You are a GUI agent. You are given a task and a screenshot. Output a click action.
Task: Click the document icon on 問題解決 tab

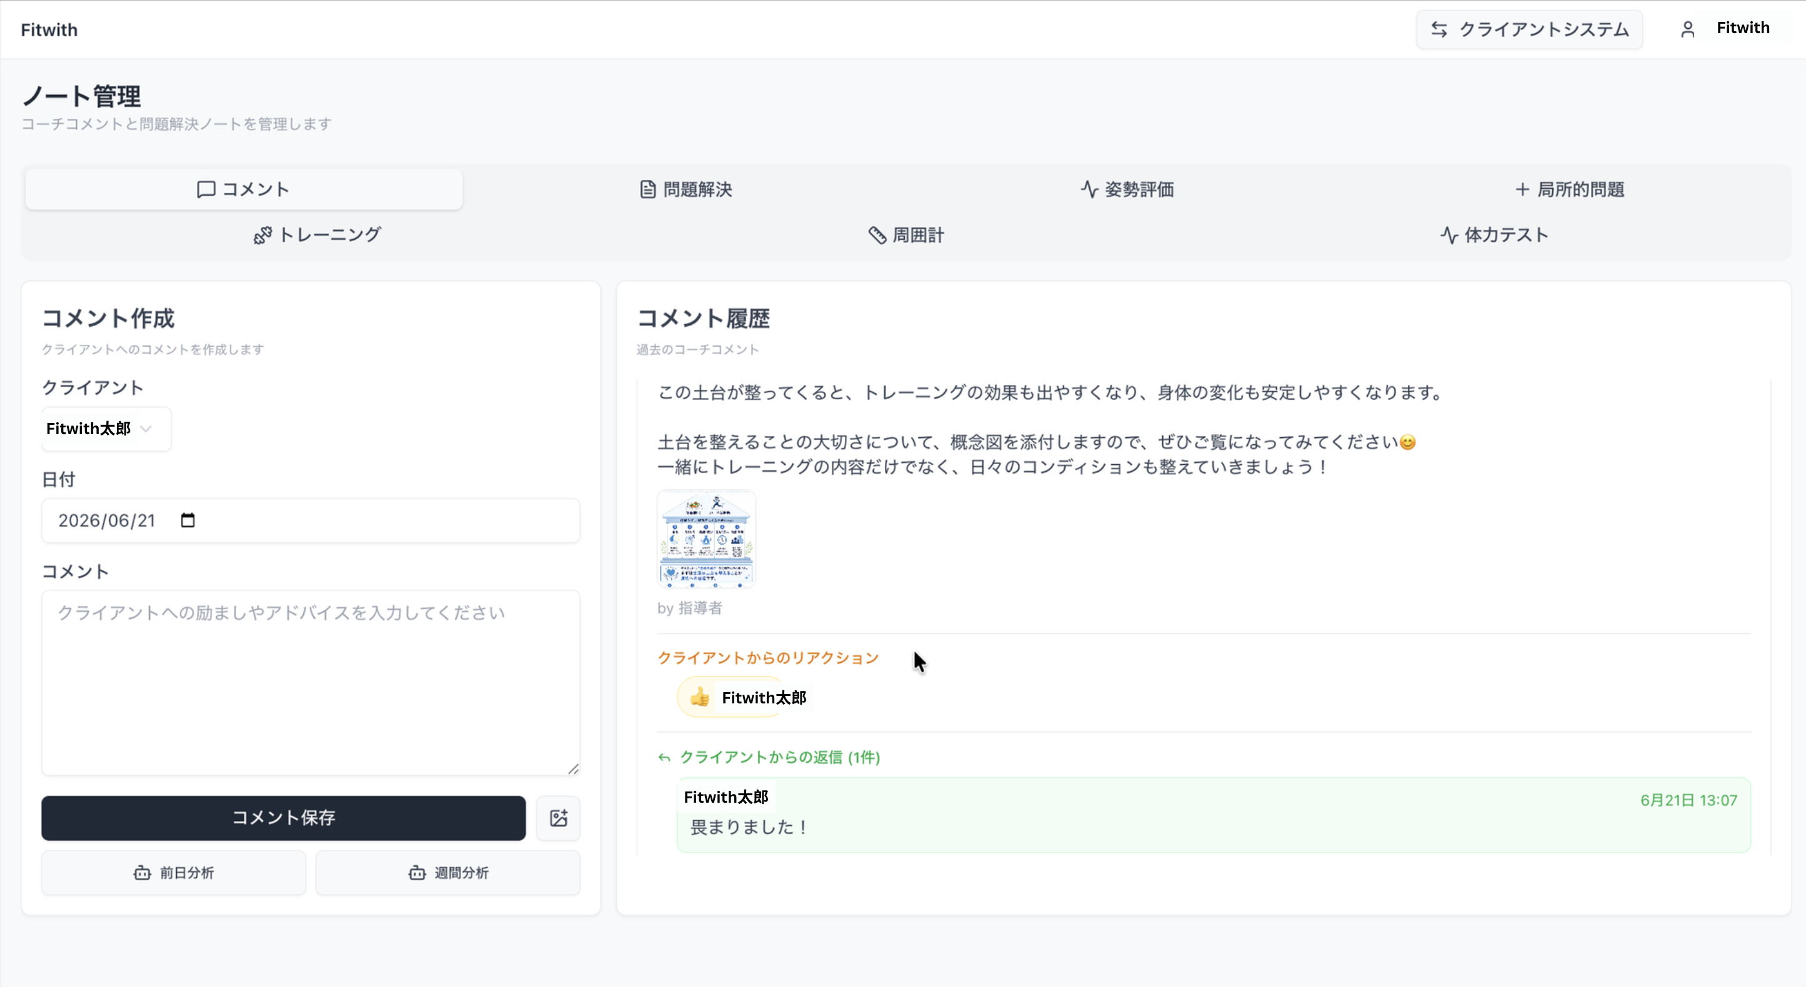pyautogui.click(x=648, y=189)
